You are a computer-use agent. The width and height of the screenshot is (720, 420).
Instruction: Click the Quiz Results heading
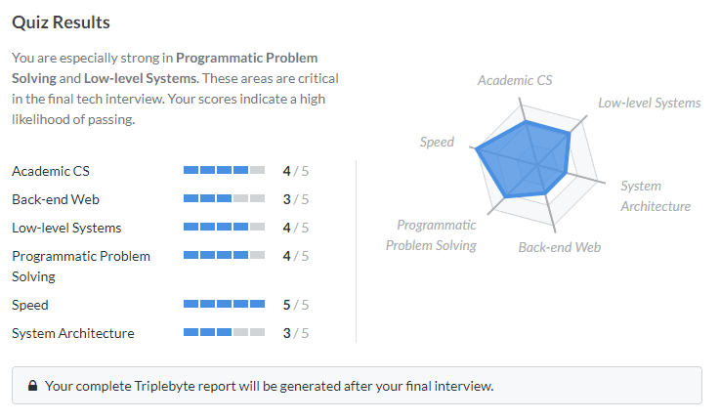click(x=61, y=21)
